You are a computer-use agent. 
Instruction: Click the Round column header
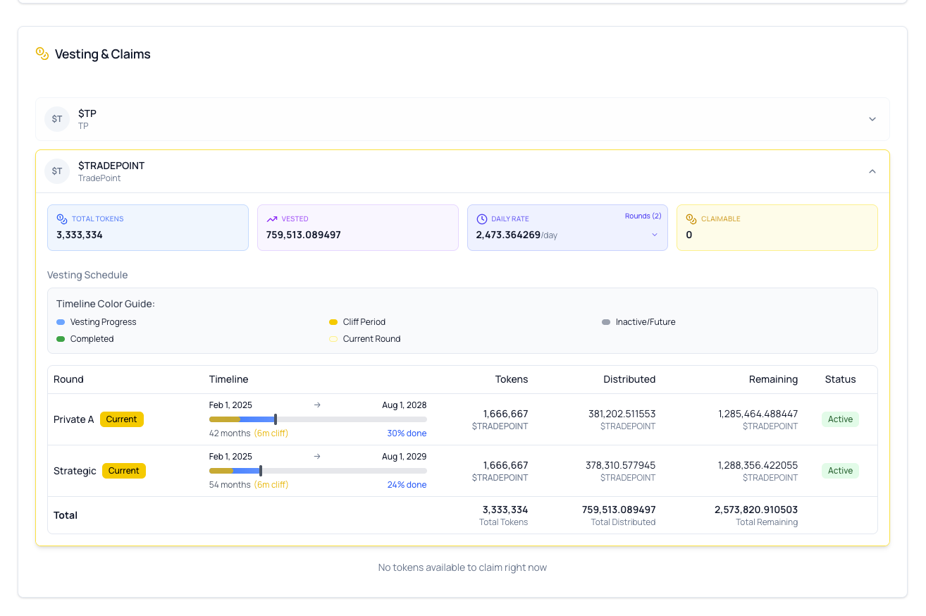[x=68, y=378]
